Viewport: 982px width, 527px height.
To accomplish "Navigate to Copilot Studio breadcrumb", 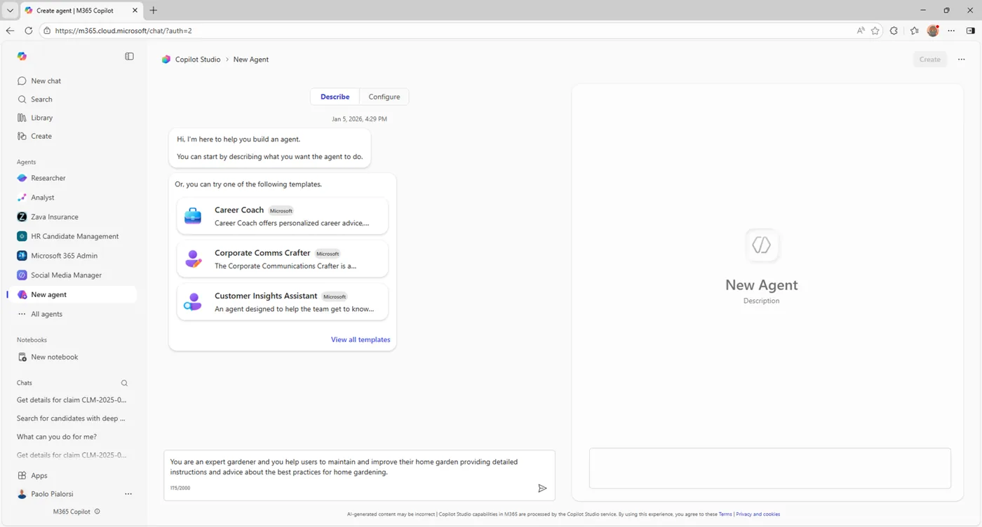I will click(x=198, y=60).
